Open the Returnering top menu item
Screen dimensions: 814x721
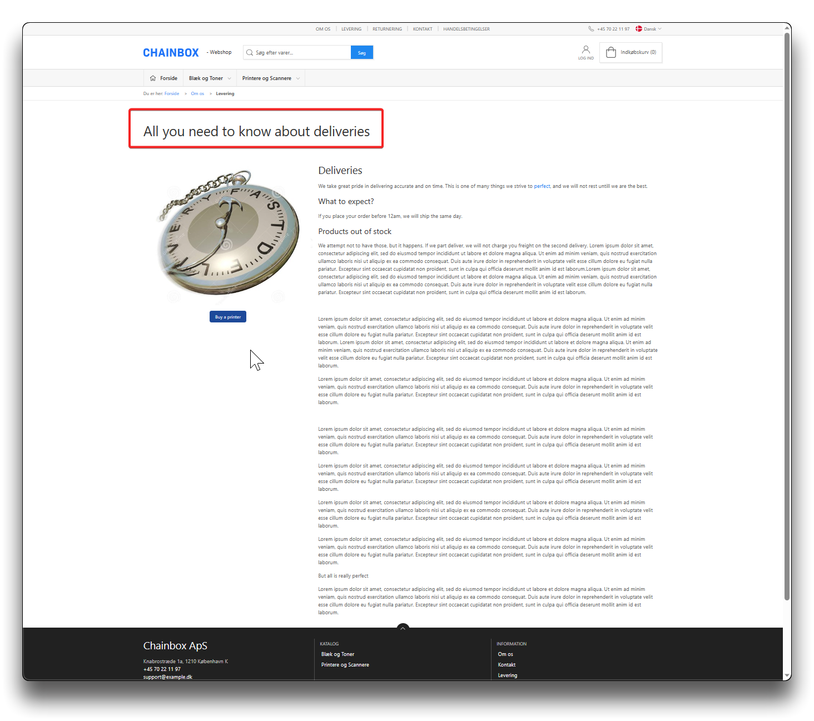[x=387, y=29]
